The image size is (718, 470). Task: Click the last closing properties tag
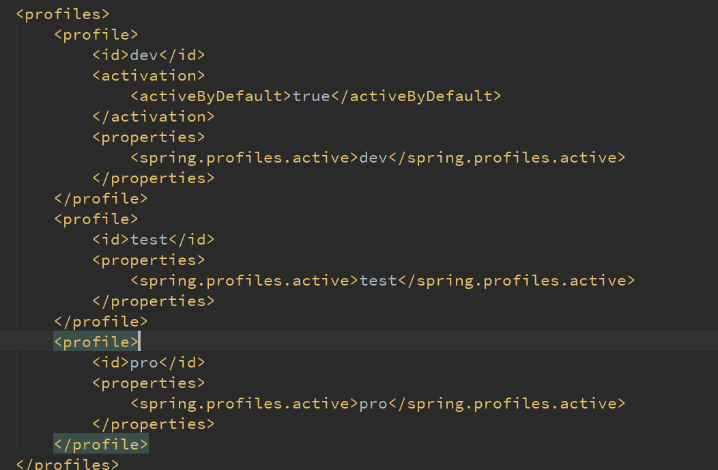point(153,424)
